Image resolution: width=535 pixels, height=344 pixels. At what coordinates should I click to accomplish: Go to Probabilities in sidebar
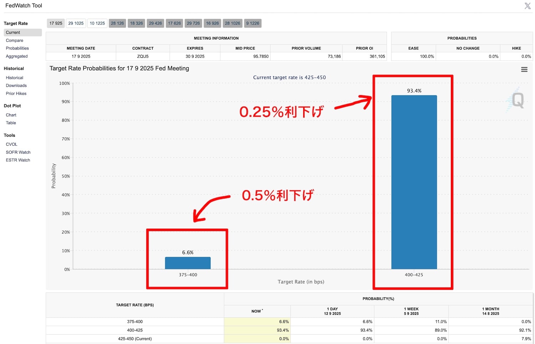point(17,48)
